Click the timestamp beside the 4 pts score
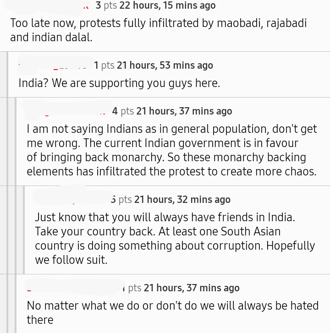The image size is (330, 333). click(x=184, y=111)
